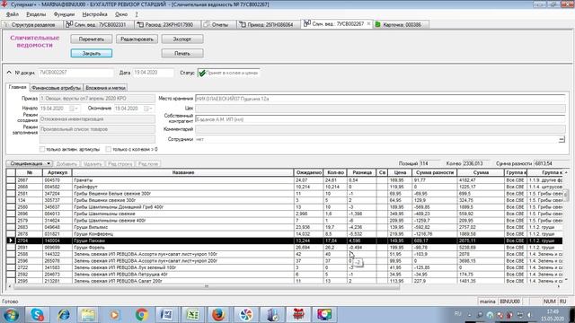Click the Место хранения field
The image size is (575, 323).
click(380, 99)
